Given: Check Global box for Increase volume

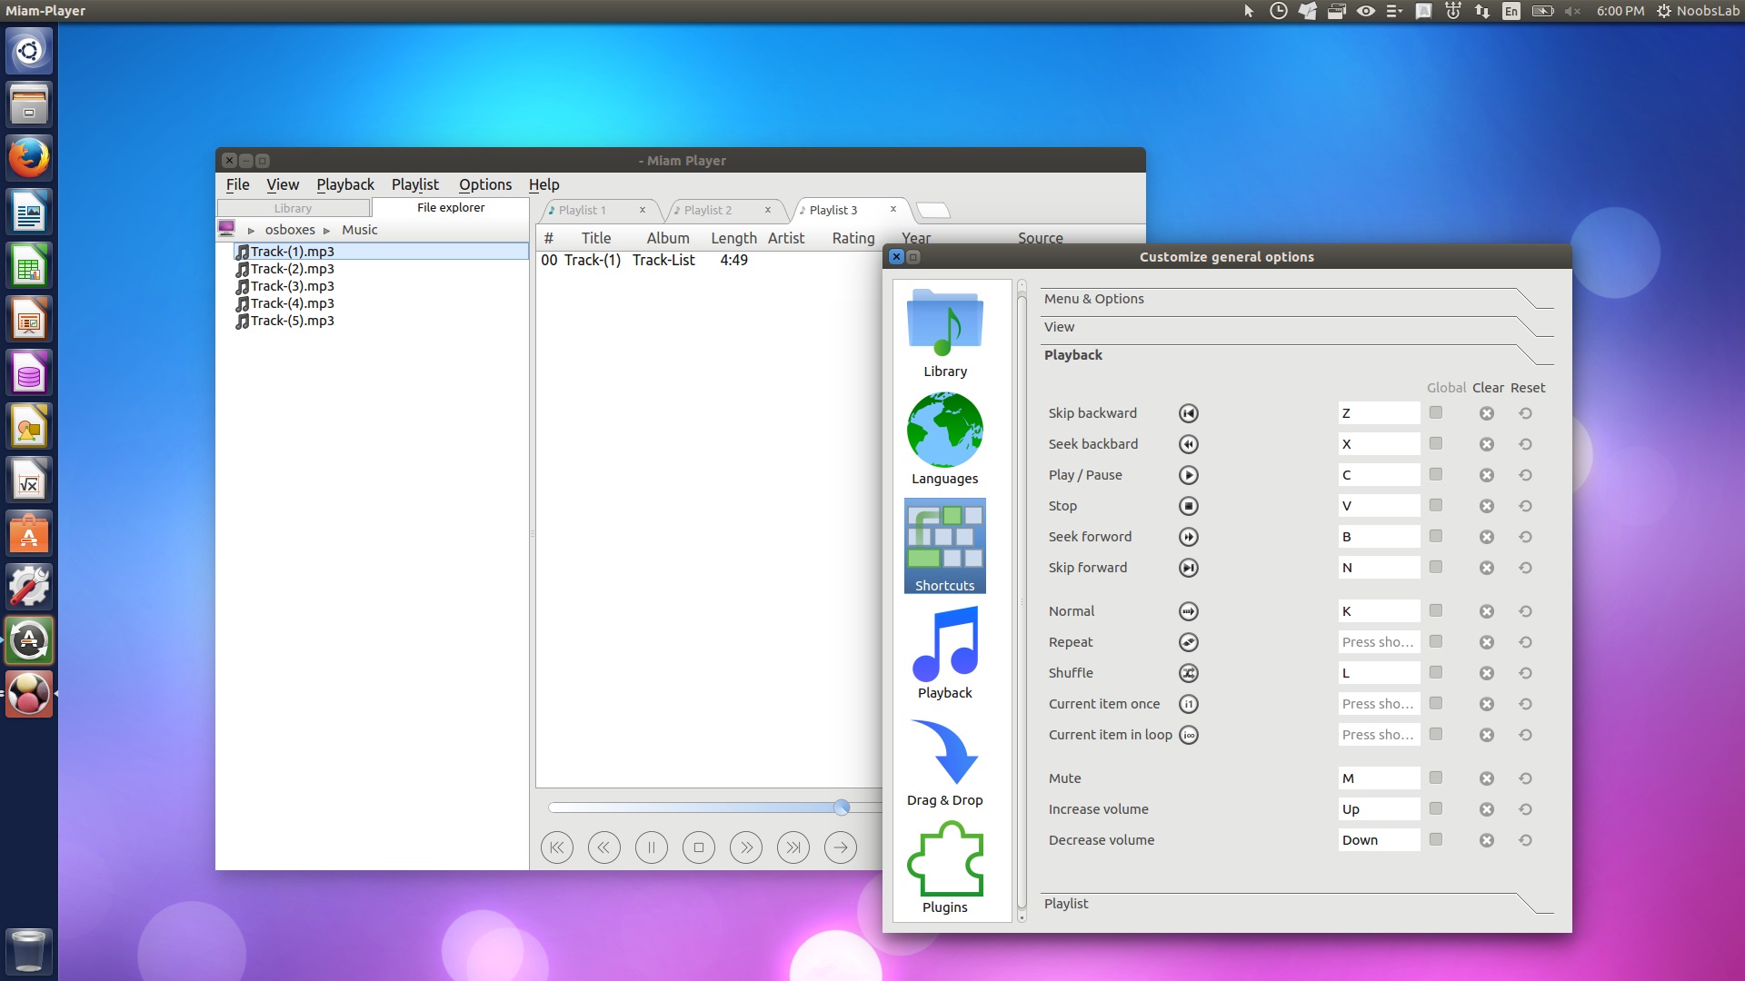Looking at the screenshot, I should coord(1436,808).
